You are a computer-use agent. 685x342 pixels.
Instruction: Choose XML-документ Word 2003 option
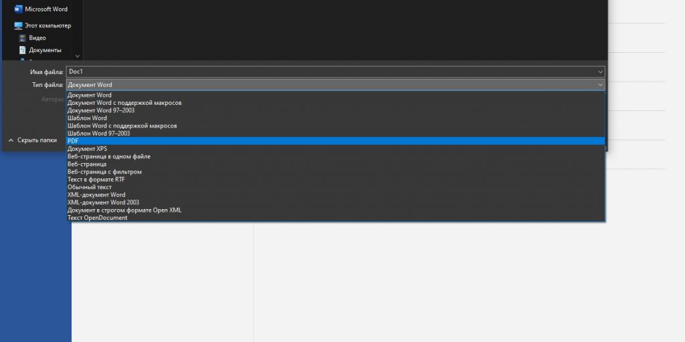(336, 202)
